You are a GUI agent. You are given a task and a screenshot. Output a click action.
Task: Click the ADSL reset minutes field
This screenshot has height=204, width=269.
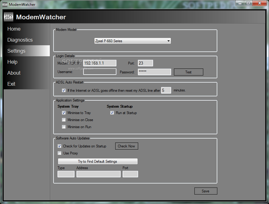coord(166,90)
